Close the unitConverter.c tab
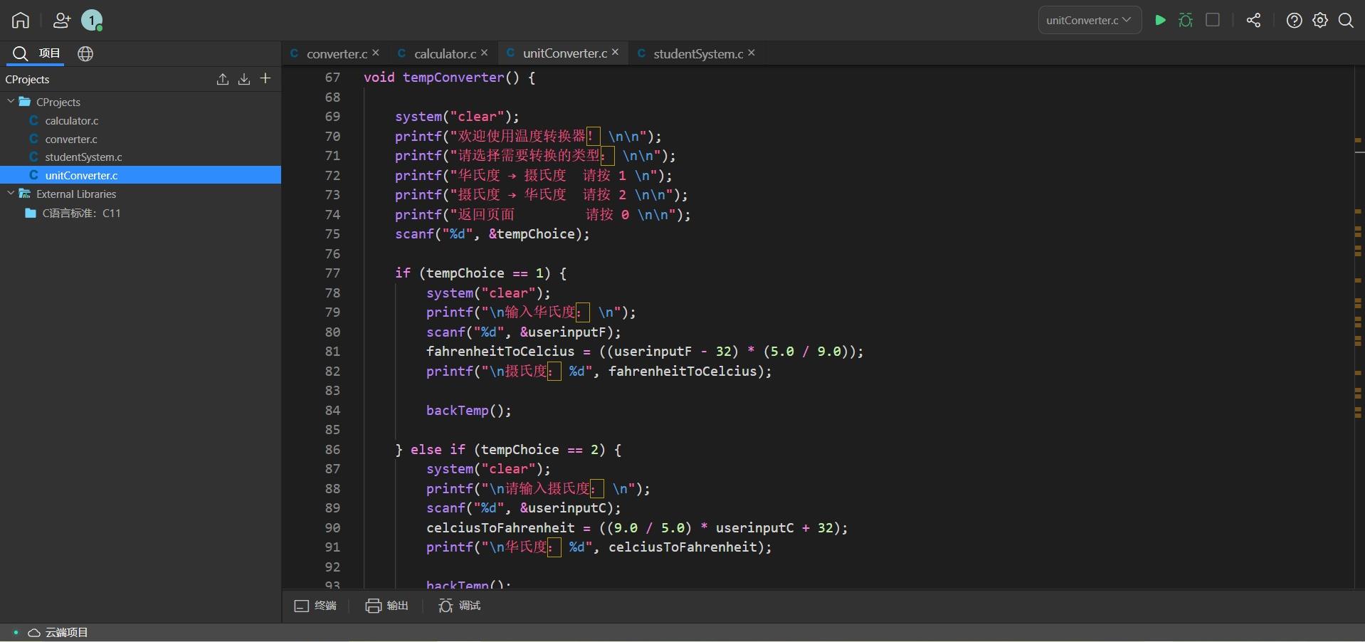Viewport: 1365px width, 642px height. click(615, 52)
